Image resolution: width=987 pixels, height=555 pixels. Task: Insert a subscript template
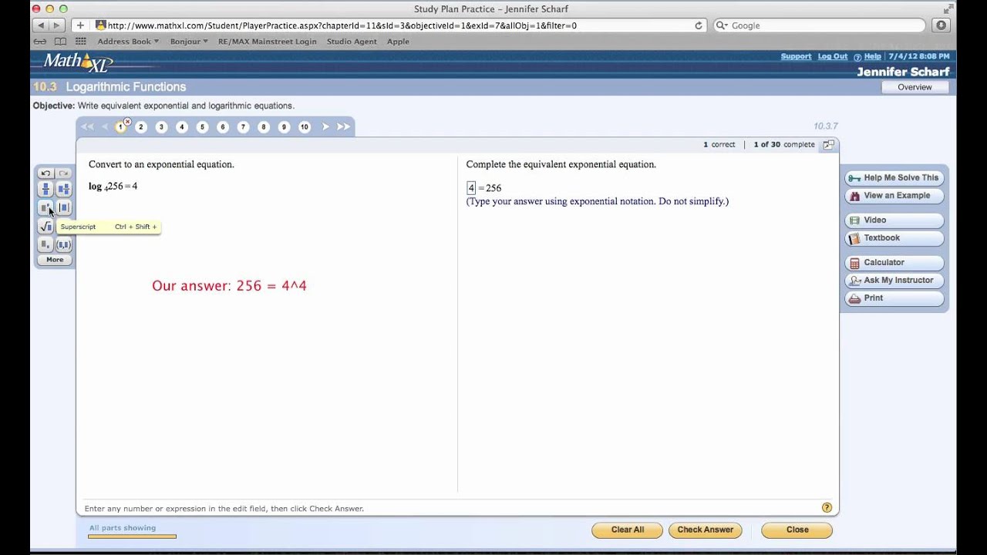[x=45, y=244]
